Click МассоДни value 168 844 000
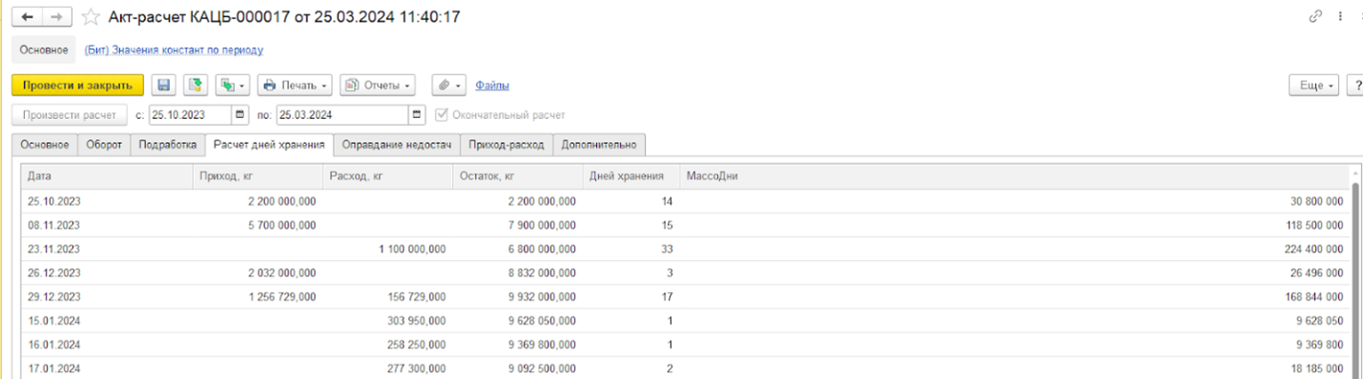Viewport: 1363px width, 379px height. pos(1314,296)
